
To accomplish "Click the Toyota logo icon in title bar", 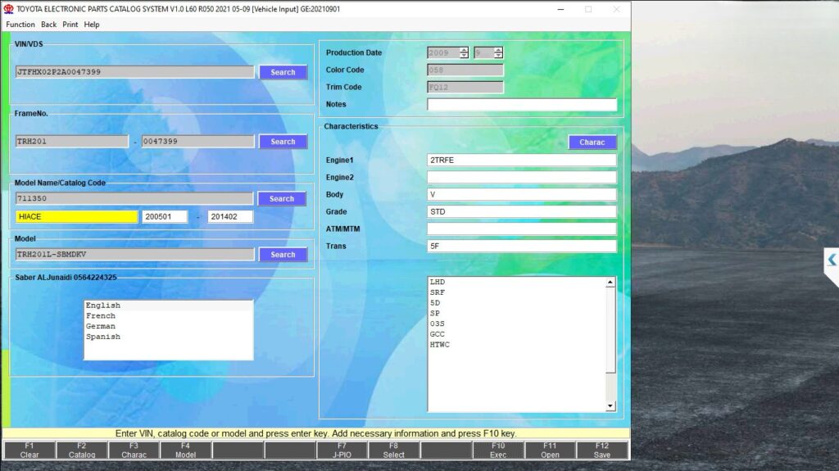I will (8, 9).
